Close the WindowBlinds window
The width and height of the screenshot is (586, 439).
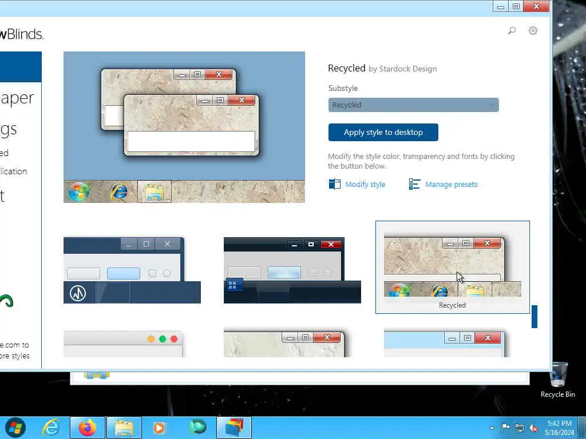coord(536,6)
